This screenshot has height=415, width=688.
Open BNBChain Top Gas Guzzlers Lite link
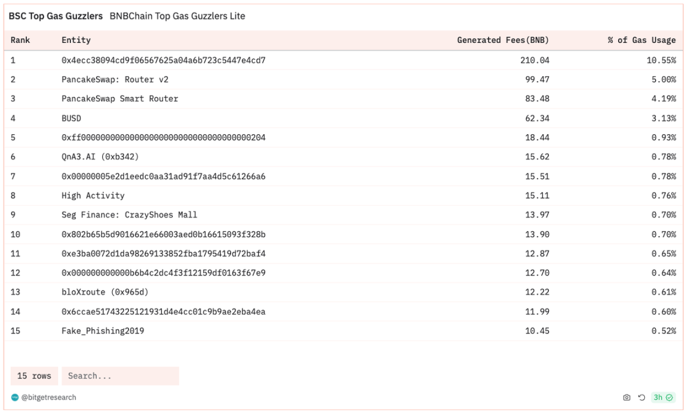point(177,16)
